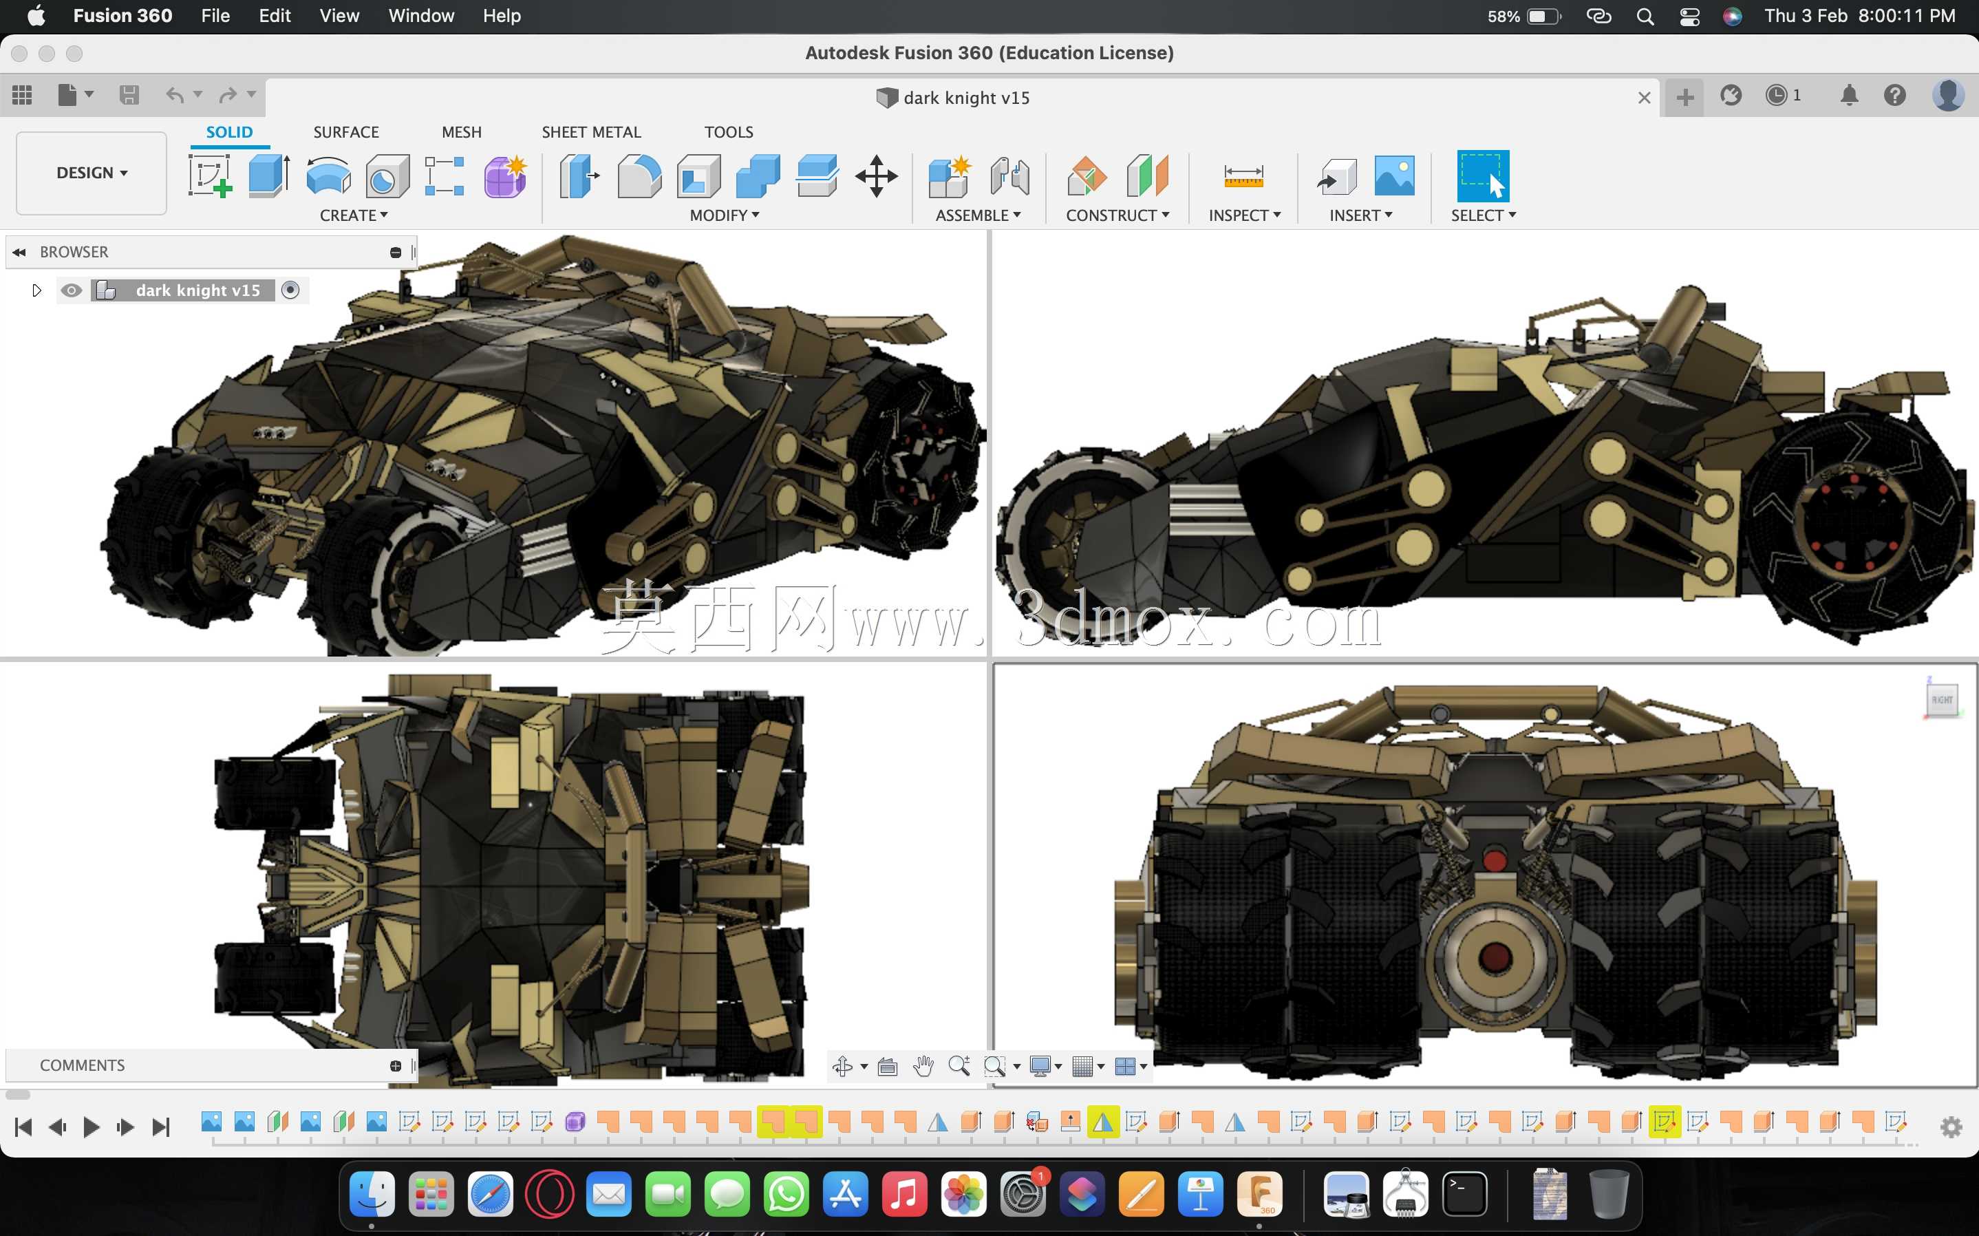1979x1236 pixels.
Task: Activate the Move/Copy tool
Action: tap(877, 175)
